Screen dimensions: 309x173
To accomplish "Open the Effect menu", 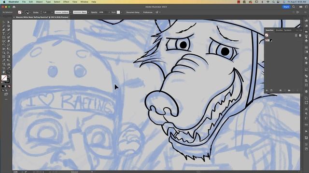I will coord(66,2).
